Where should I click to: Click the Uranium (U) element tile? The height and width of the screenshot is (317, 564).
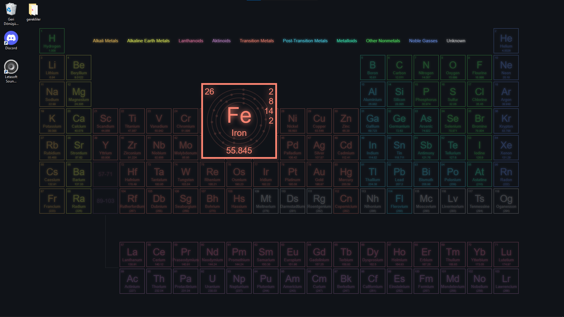(x=212, y=281)
